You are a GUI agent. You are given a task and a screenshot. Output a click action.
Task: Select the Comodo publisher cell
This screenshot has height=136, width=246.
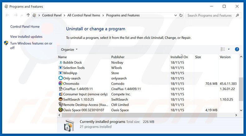pos(118,84)
